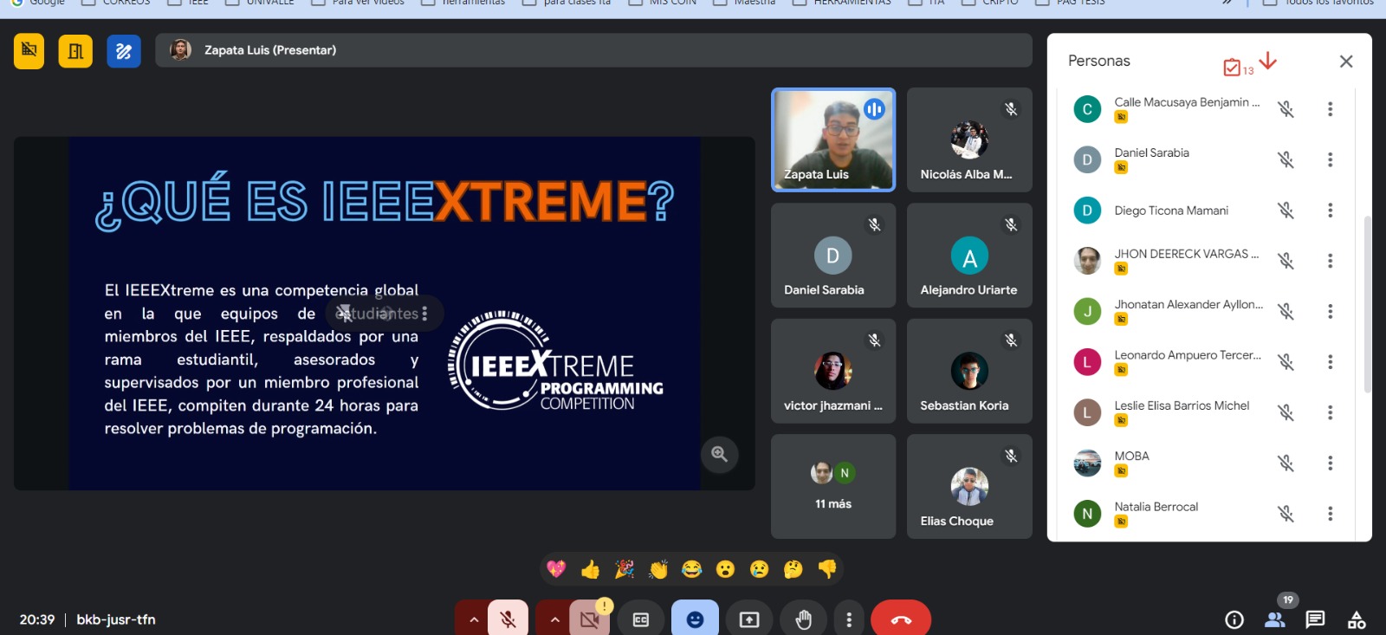
Task: Zoom in on the shared presentation
Action: pyautogui.click(x=719, y=454)
